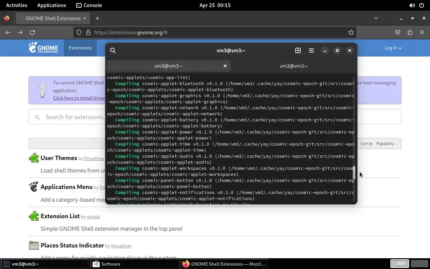Select the Extensions nav item on website

click(80, 48)
